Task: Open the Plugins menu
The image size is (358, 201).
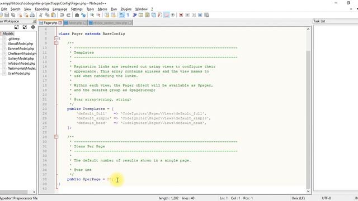Action: (126, 9)
